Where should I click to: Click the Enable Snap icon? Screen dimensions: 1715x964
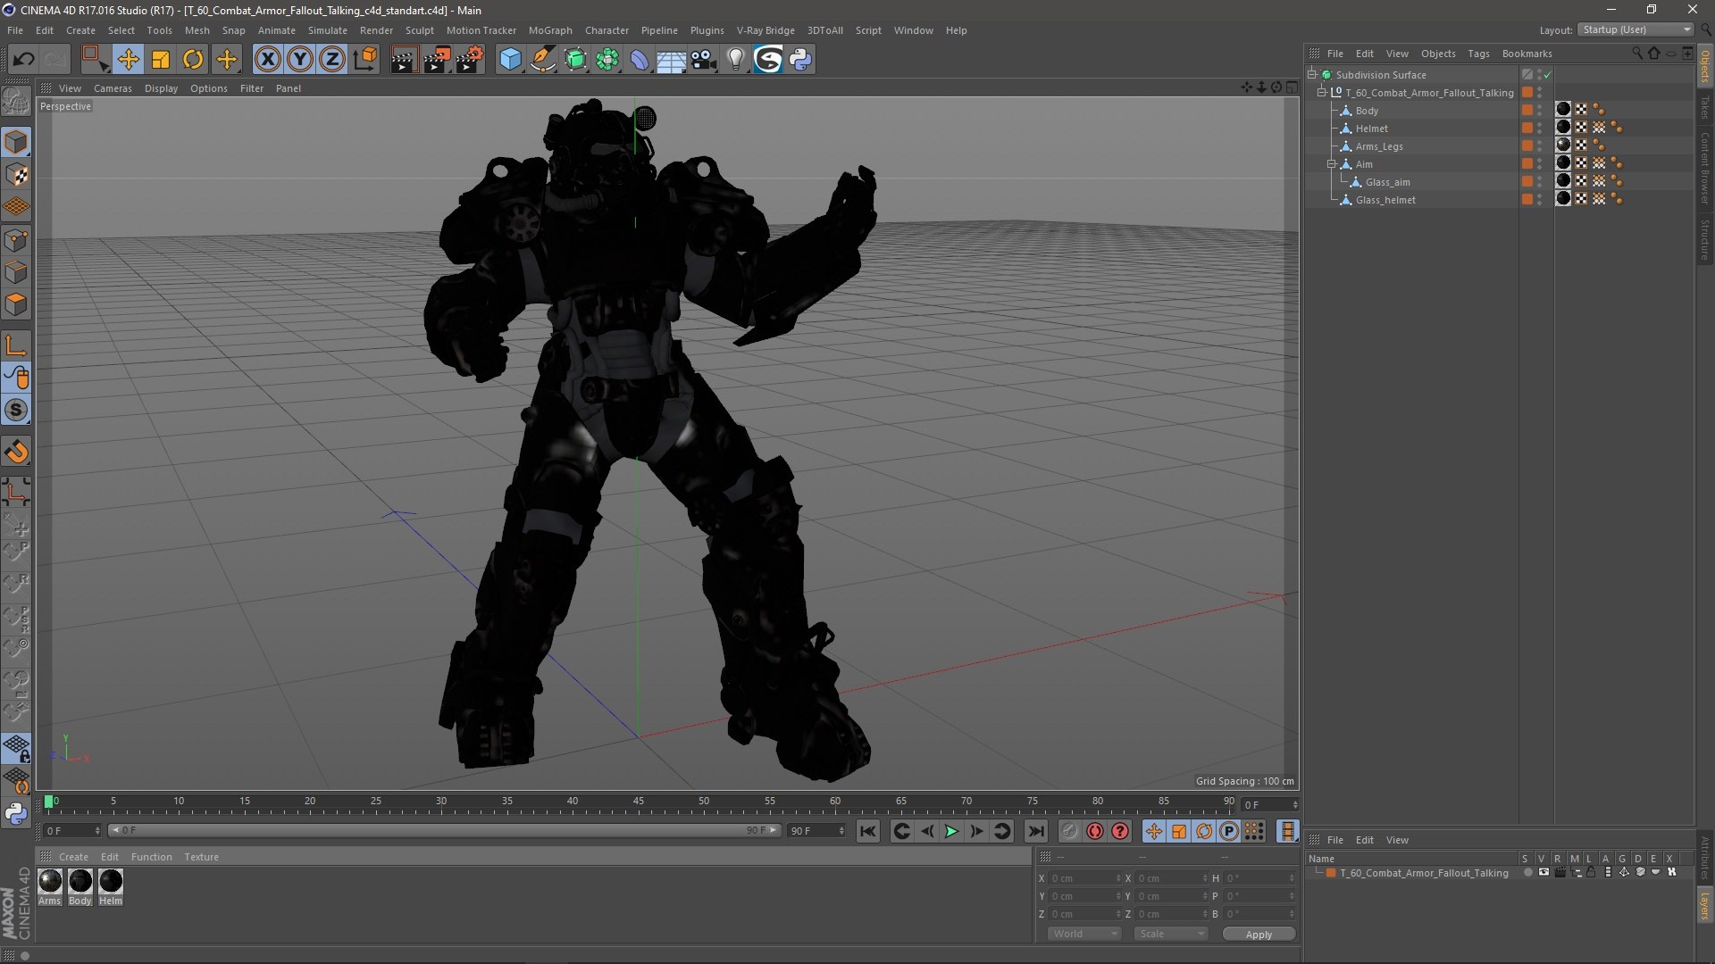pyautogui.click(x=16, y=452)
